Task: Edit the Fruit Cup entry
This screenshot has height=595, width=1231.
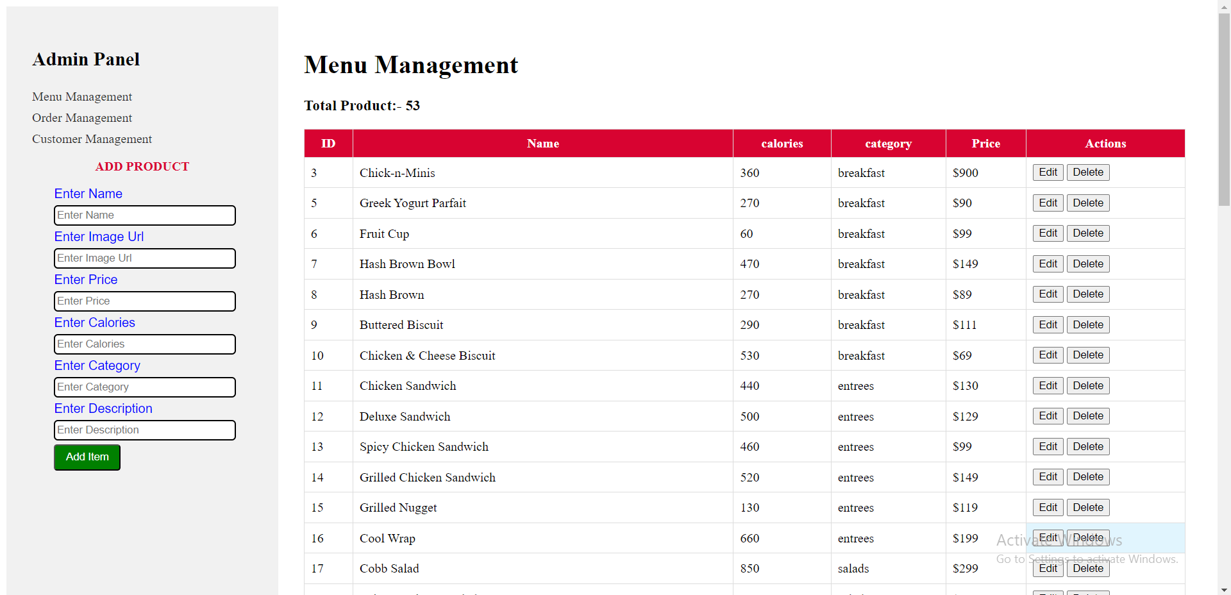Action: tap(1048, 233)
